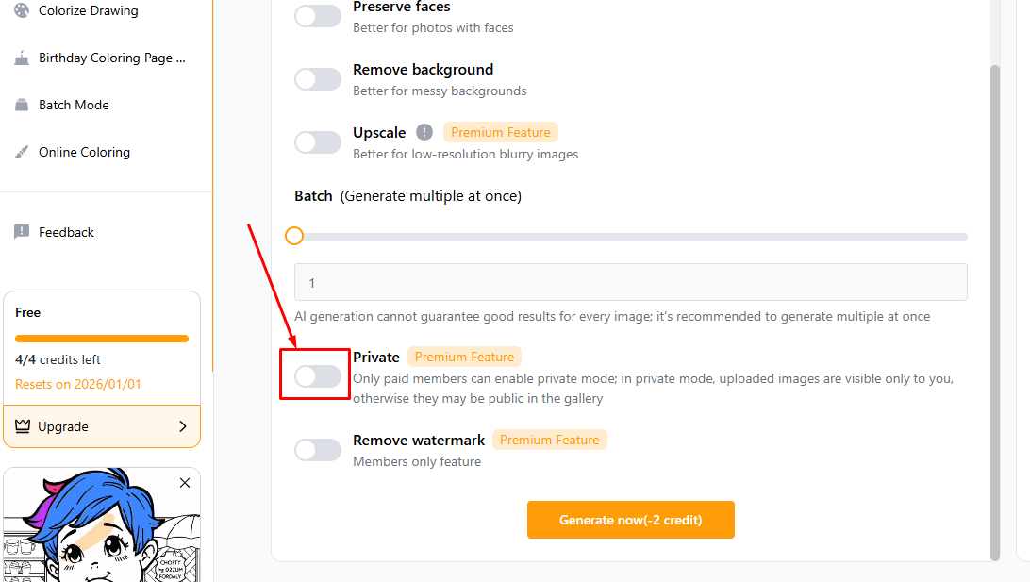Click the batch count input field
The height and width of the screenshot is (582, 1030).
click(630, 282)
